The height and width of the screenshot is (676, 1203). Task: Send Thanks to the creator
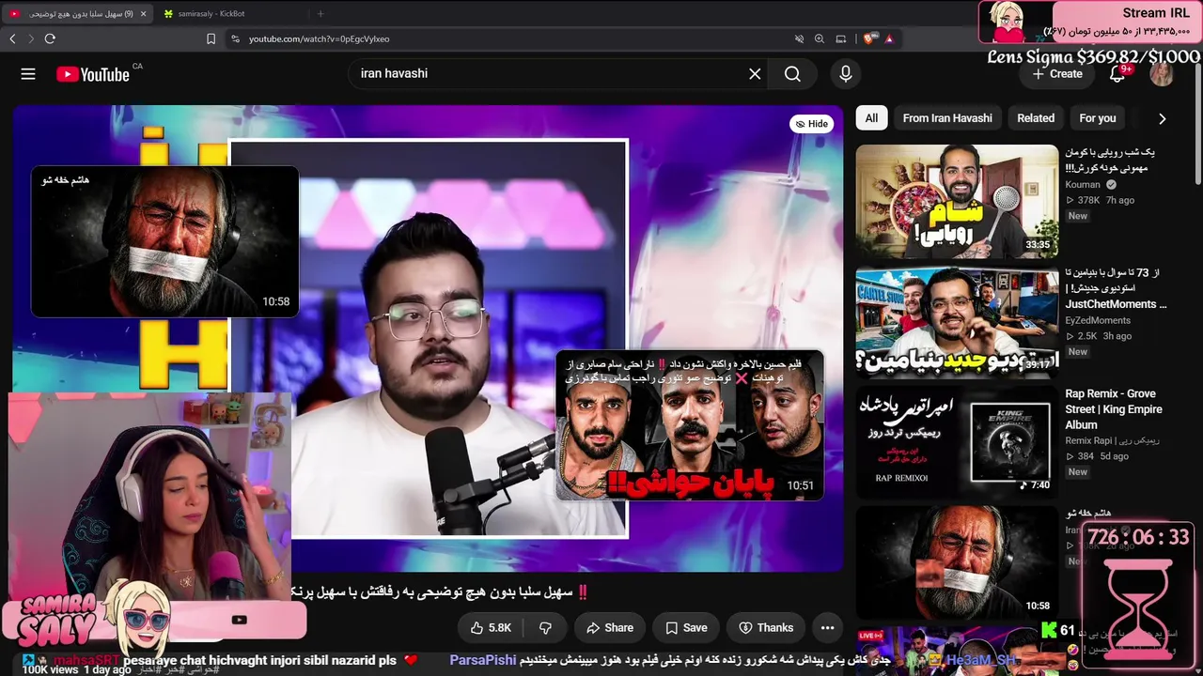click(766, 628)
